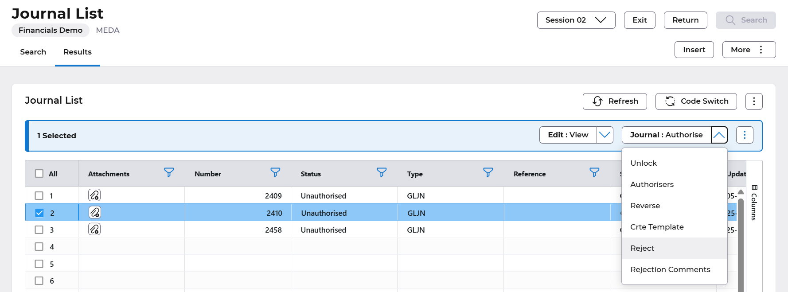Check row 1 checkbox
This screenshot has height=292, width=788.
click(x=39, y=195)
